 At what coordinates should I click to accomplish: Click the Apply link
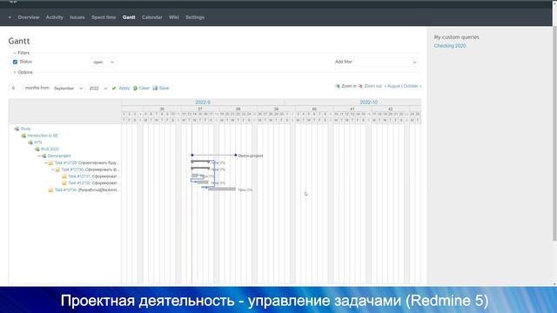click(124, 88)
